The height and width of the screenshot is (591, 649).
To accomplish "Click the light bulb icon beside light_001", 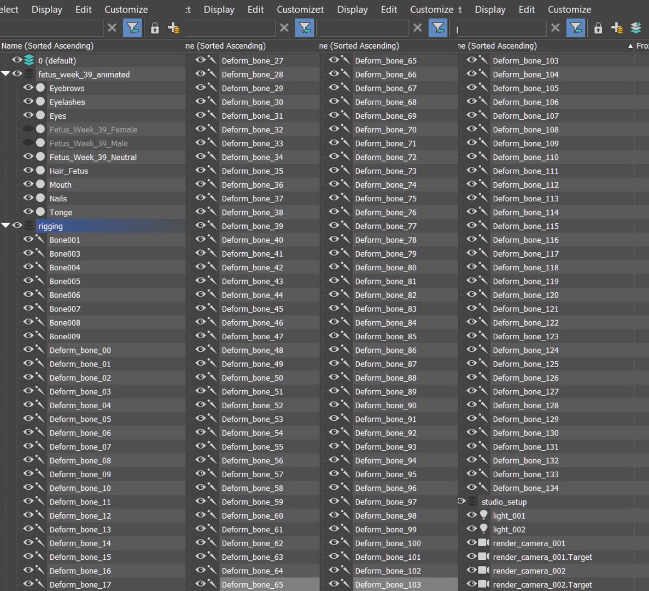I will 483,515.
